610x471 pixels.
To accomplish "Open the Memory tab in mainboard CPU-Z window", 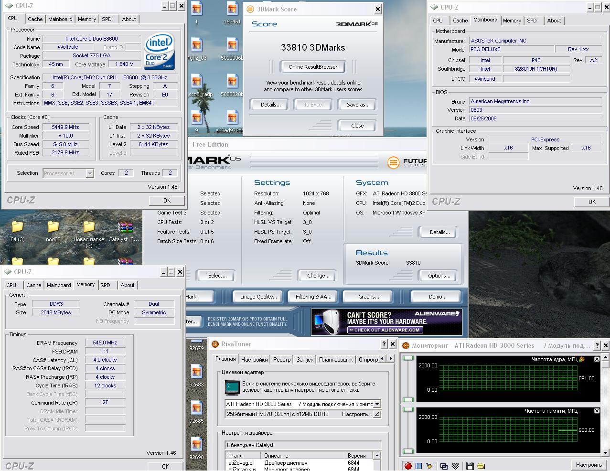I will click(512, 21).
